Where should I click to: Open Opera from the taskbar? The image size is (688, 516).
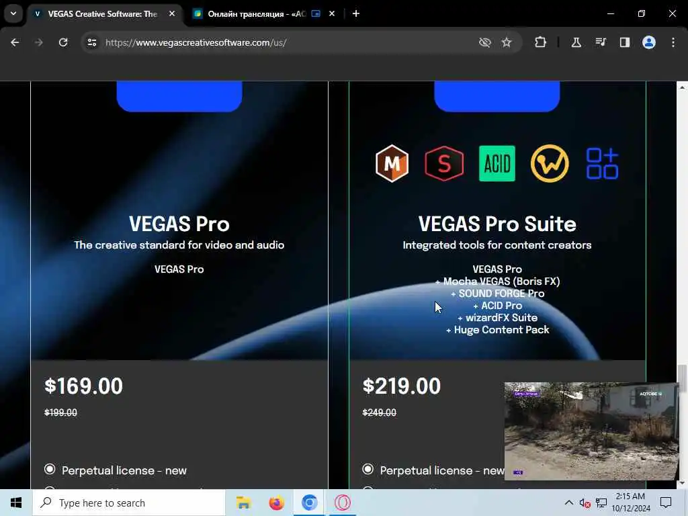click(343, 503)
